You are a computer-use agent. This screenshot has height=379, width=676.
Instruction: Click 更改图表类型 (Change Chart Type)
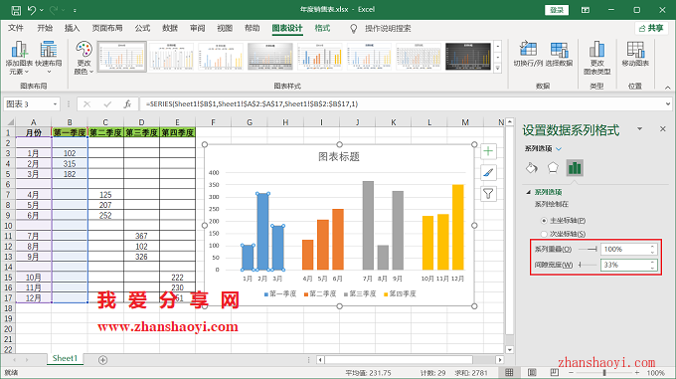tap(597, 58)
